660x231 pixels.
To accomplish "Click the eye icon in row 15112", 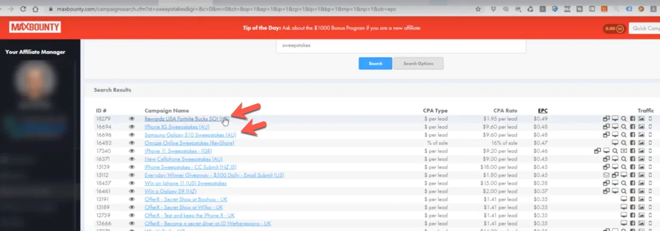I will pos(132,175).
